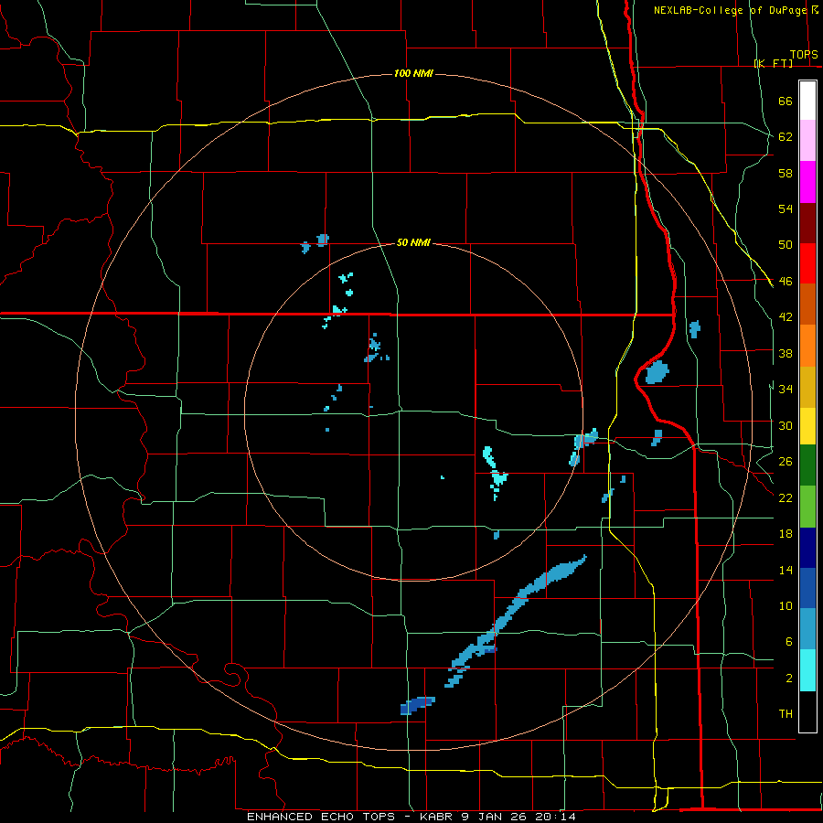The height and width of the screenshot is (823, 823).
Task: Click the '46' legend value
Action: (786, 282)
